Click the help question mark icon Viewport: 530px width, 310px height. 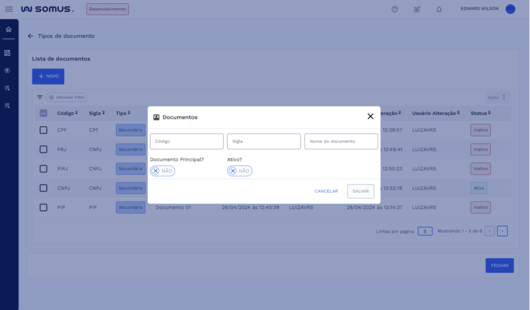click(395, 9)
